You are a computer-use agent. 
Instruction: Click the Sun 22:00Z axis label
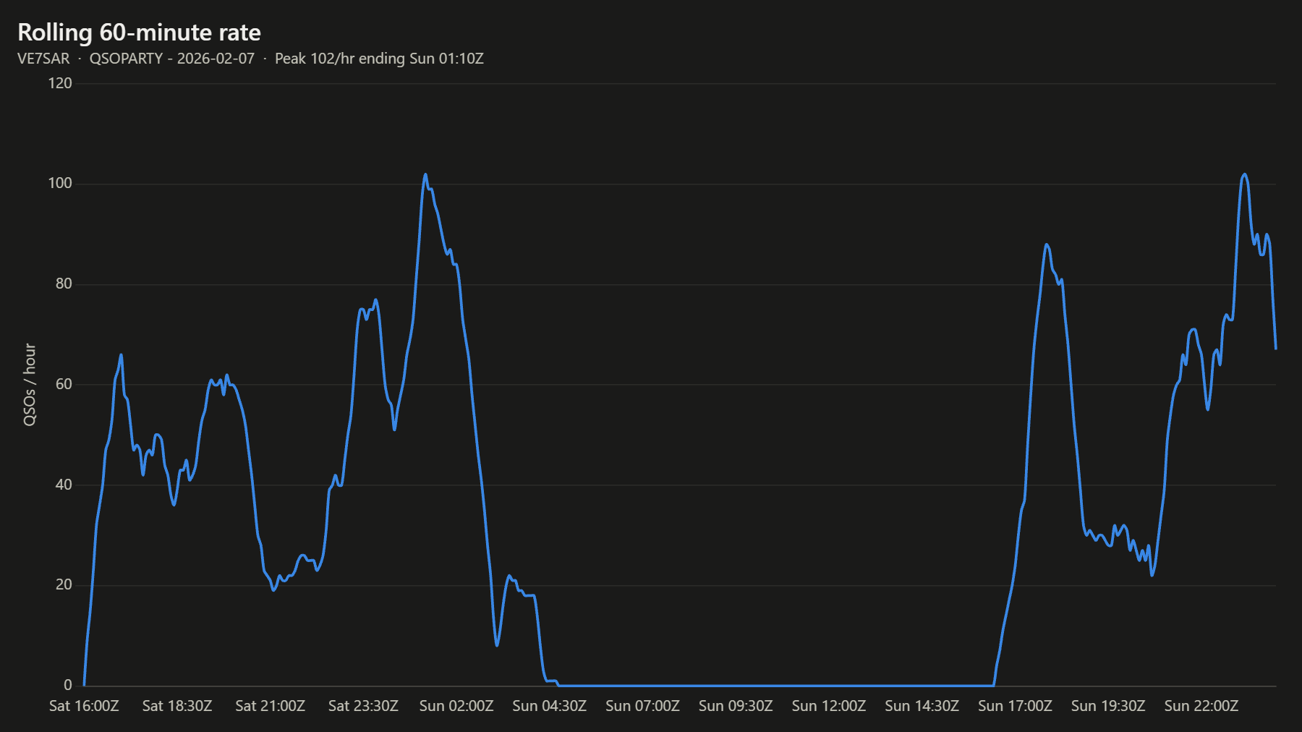pyautogui.click(x=1201, y=706)
